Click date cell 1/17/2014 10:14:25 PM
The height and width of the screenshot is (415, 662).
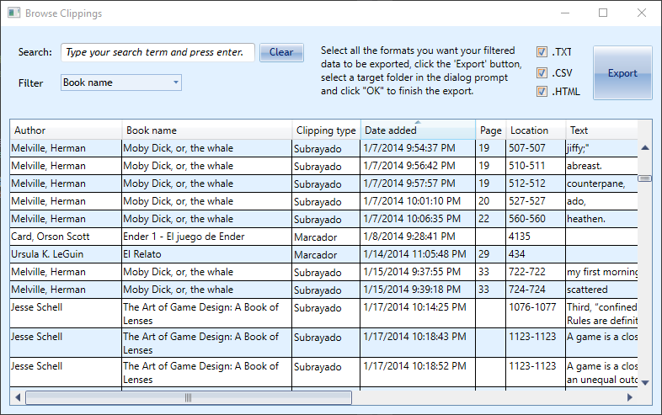tap(418, 313)
